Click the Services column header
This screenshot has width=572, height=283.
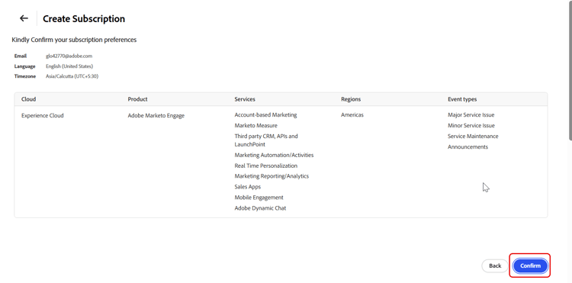click(245, 99)
